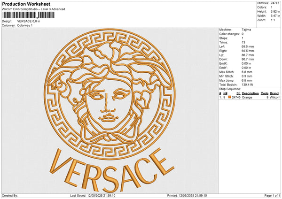
Task: Click the barcode under the software name
Action: (x=28, y=15)
